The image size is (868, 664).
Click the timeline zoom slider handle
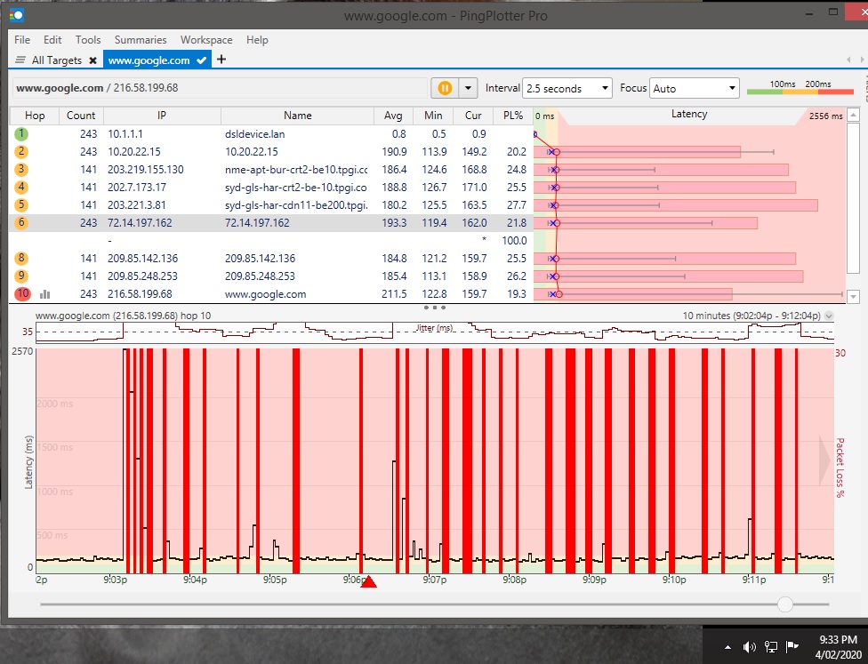tap(784, 604)
